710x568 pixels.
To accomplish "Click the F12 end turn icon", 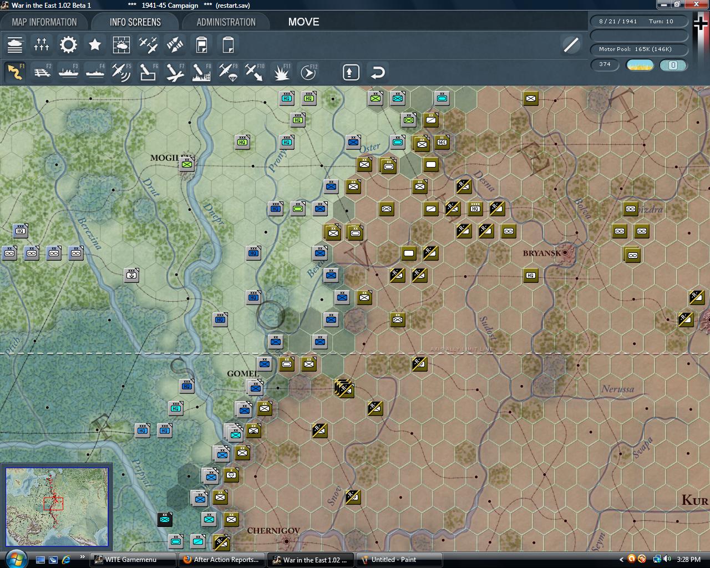I will click(308, 72).
